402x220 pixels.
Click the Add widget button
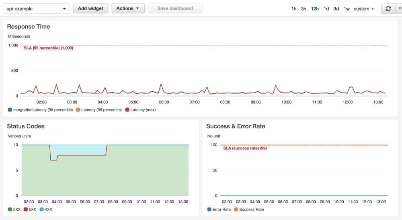click(x=90, y=8)
